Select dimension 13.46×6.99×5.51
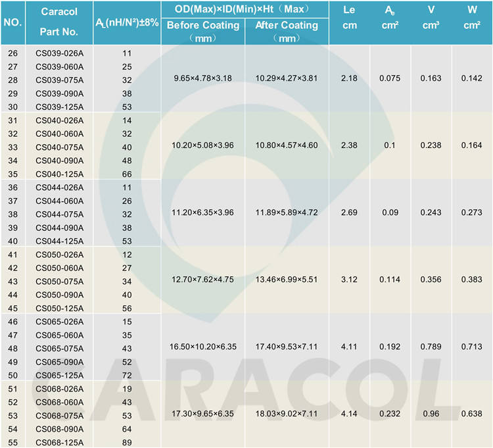493x448 pixels. 287,280
